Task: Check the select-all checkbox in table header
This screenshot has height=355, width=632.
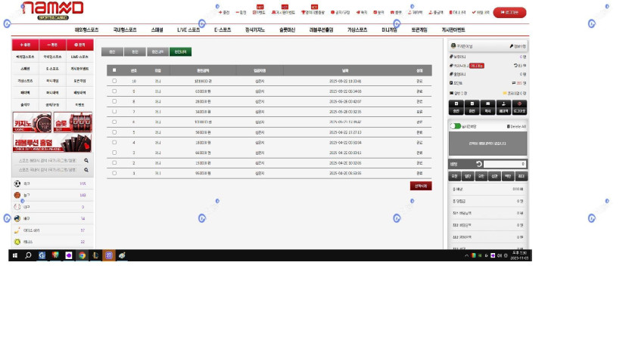Action: [x=114, y=70]
